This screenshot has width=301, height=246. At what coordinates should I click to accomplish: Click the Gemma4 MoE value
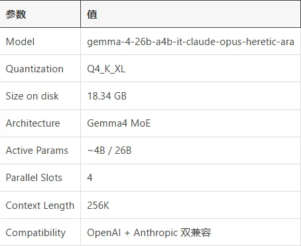tap(119, 123)
